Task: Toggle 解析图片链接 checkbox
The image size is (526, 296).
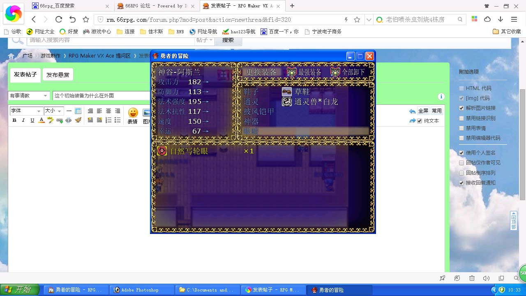Action: tap(461, 108)
